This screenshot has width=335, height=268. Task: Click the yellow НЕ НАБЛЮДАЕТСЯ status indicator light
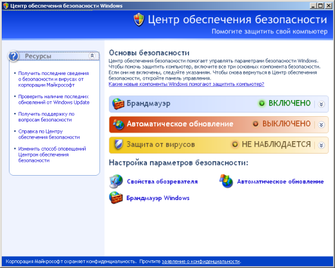point(235,144)
